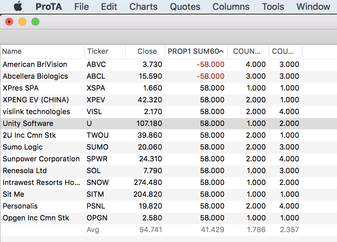The width and height of the screenshot is (337, 242).
Task: Click the PROP1 SUM60 column header
Action: (193, 51)
